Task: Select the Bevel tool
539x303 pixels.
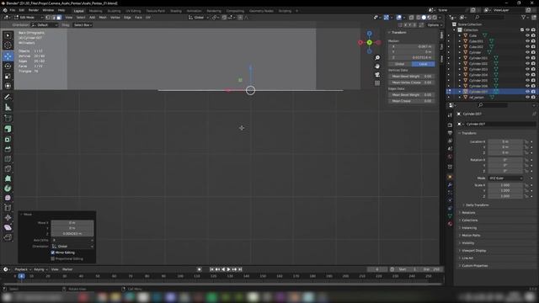Action: point(8,149)
